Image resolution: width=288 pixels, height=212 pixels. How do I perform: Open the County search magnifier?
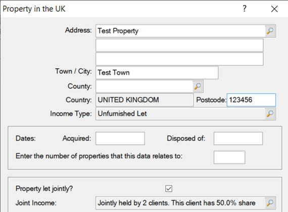[x=198, y=86]
